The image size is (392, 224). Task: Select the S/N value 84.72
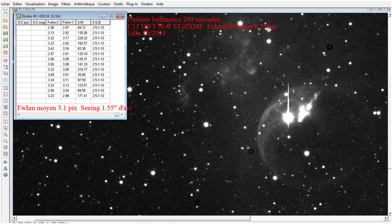[82, 28]
